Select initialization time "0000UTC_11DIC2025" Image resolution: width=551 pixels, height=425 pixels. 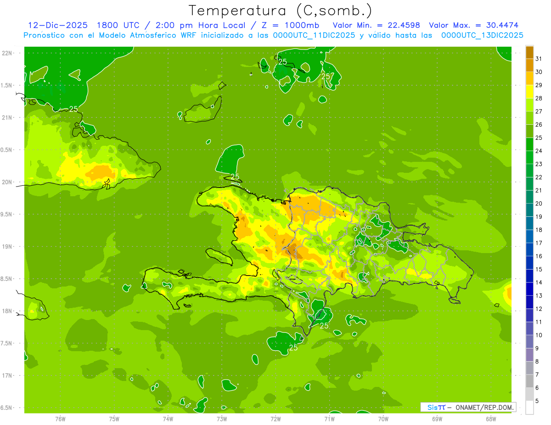tap(314, 35)
